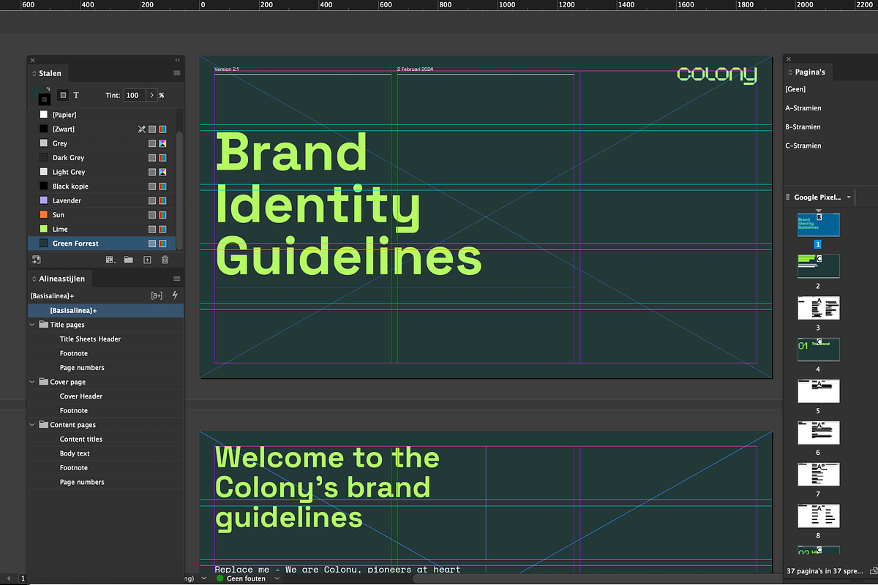Close the left panel group
The height and width of the screenshot is (585, 878).
coord(33,60)
